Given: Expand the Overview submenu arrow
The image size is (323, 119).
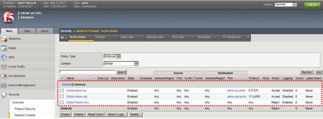Looking at the screenshot, I should pyautogui.click(x=53, y=102).
